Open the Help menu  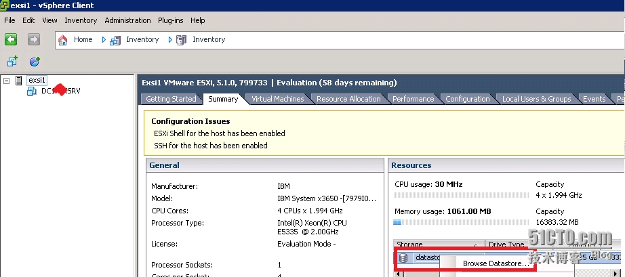tap(198, 20)
